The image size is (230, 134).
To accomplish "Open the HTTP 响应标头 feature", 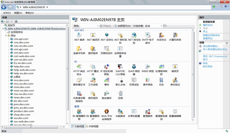I will [x=79, y=70].
